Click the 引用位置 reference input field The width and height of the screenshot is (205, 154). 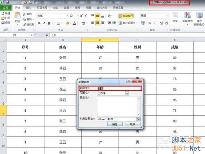[x=116, y=119]
